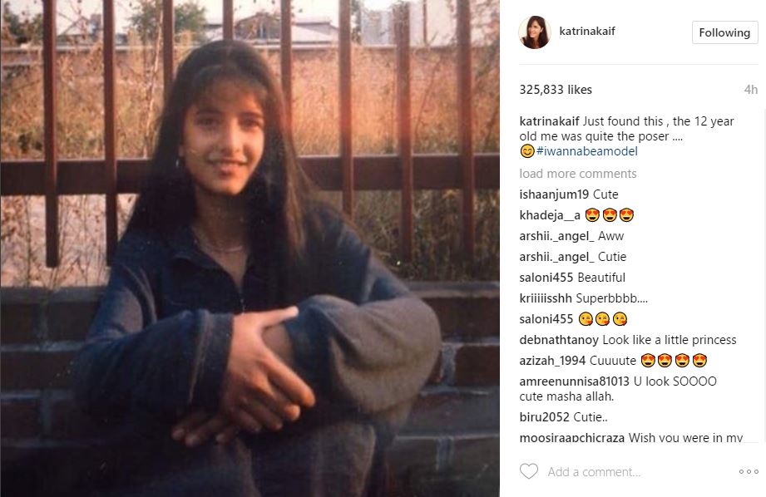The height and width of the screenshot is (497, 766).
Task: Toggle the Following button
Action: [x=724, y=32]
